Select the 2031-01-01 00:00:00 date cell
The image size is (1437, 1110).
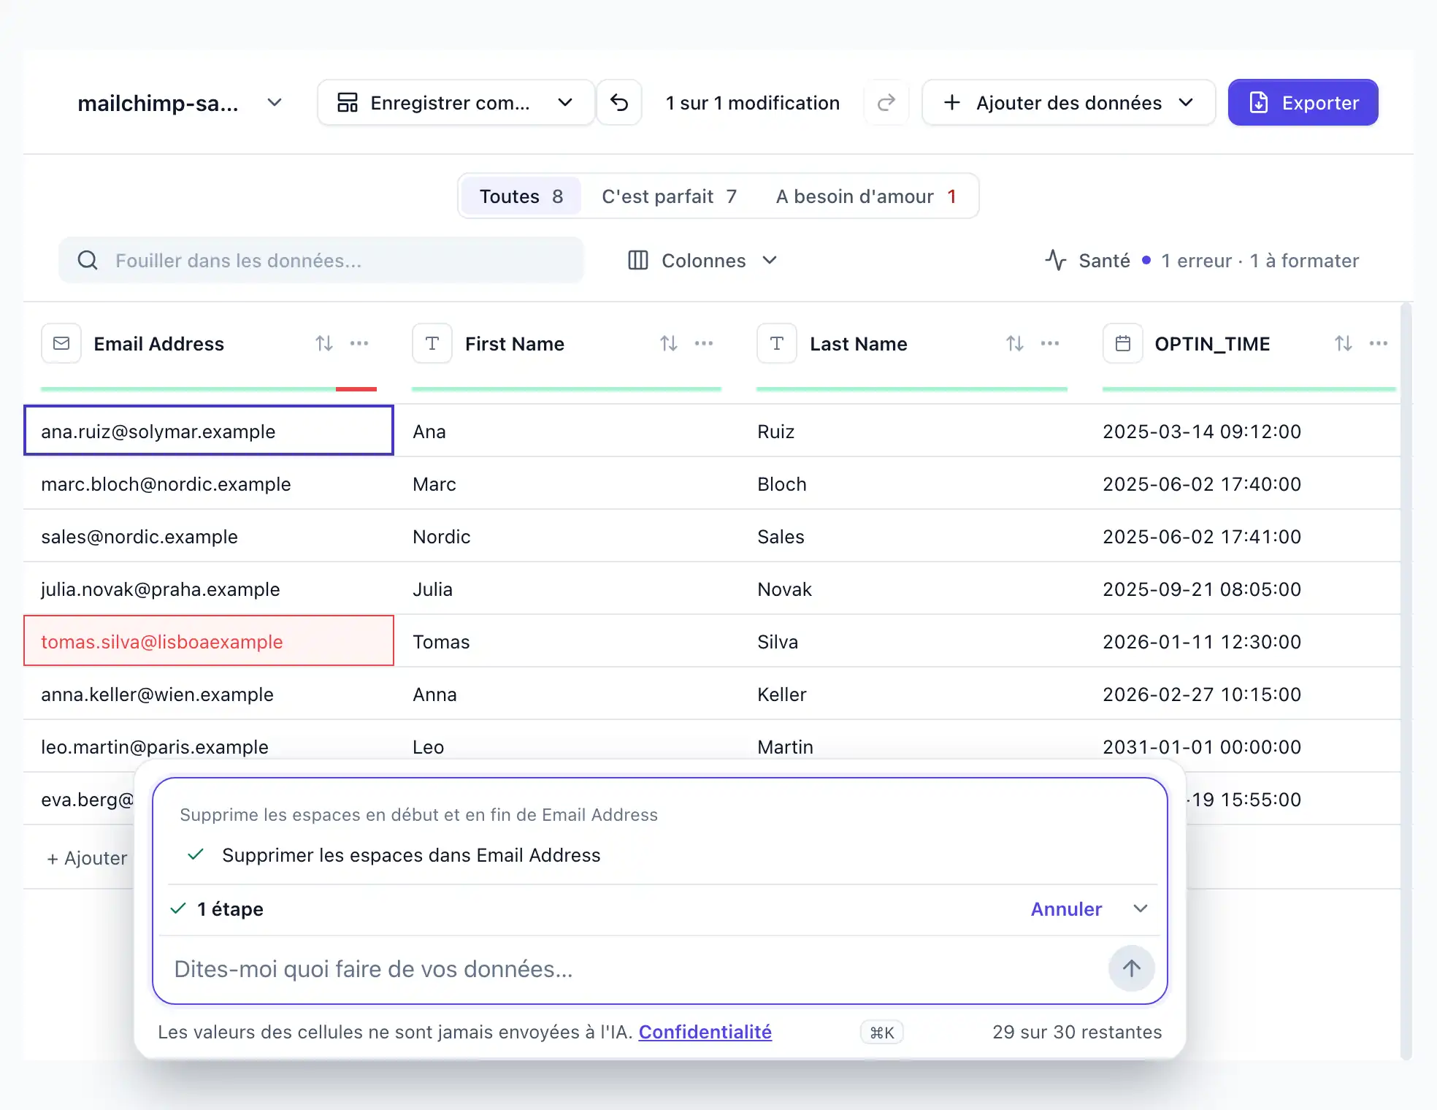click(1250, 746)
